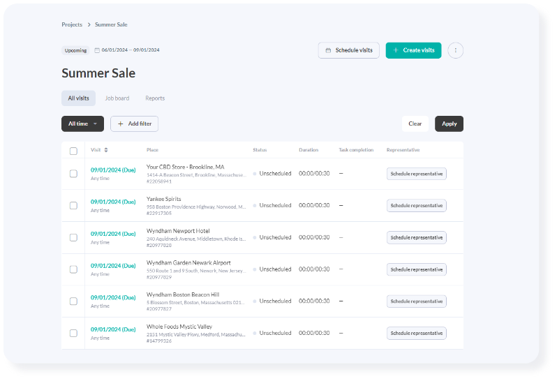Screen dimensions: 557x381
Task: Open the Reports tab
Action: 155,98
